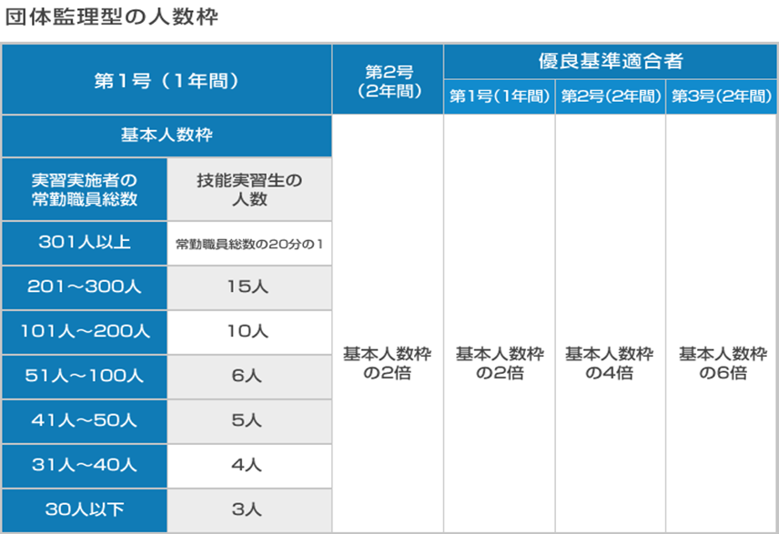Click the 201〜300人 row label
Screen dimensions: 779x534
coord(85,287)
